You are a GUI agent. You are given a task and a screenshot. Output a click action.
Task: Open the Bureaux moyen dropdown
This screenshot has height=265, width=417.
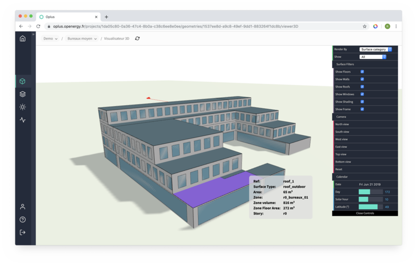pyautogui.click(x=82, y=39)
